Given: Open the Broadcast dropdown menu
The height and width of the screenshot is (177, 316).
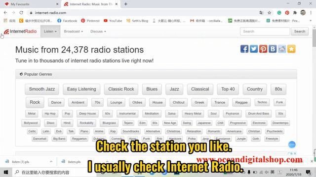Looking at the screenshot, I should (x=74, y=31).
